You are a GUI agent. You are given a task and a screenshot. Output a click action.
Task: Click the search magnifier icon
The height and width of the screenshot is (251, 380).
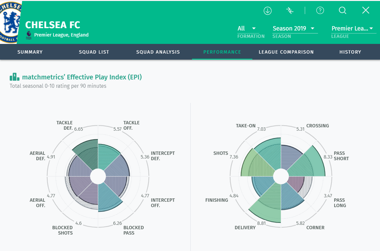[x=342, y=10]
